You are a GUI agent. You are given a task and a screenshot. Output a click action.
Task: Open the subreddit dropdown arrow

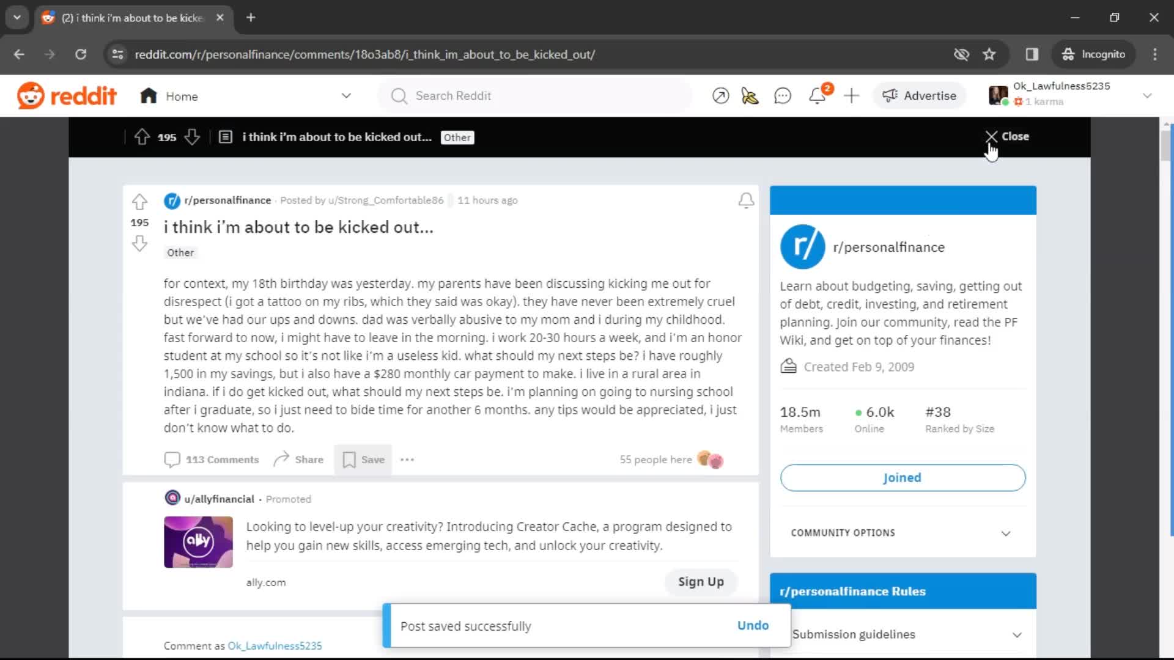click(x=346, y=96)
